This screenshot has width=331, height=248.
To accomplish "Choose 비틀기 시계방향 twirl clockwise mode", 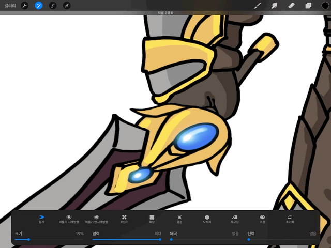I will click(69, 219).
